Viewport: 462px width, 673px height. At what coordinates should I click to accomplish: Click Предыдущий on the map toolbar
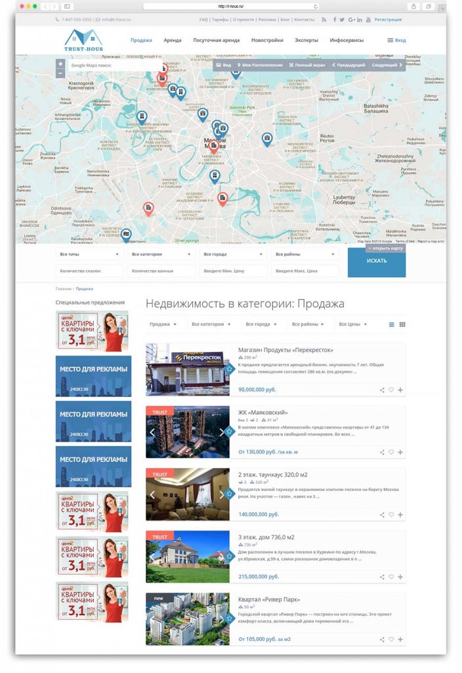[x=348, y=65]
